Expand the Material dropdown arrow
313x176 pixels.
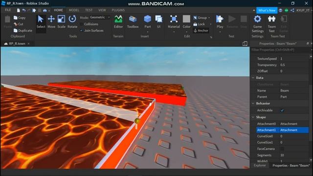click(174, 32)
